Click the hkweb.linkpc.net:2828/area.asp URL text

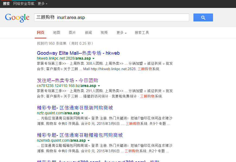click(x=64, y=58)
